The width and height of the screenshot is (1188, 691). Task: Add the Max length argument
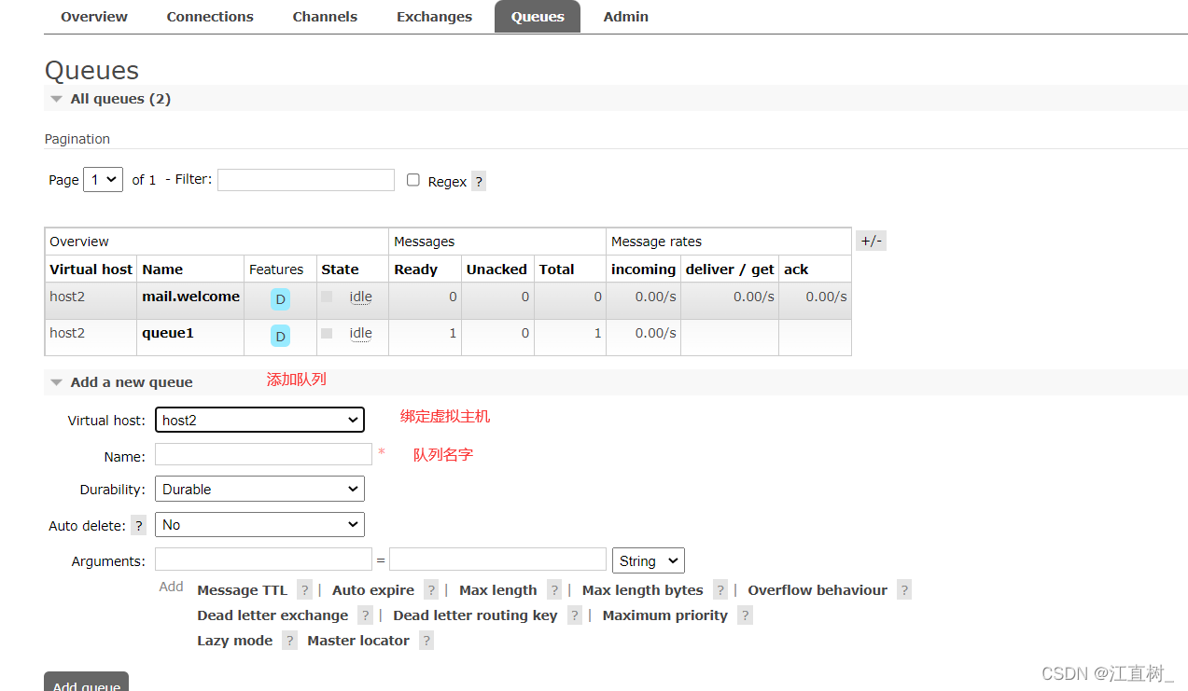coord(498,590)
